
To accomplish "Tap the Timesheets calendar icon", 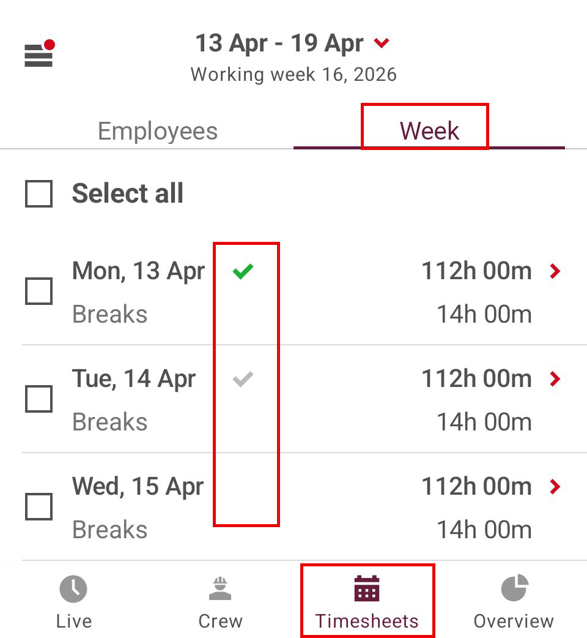I will (x=367, y=589).
